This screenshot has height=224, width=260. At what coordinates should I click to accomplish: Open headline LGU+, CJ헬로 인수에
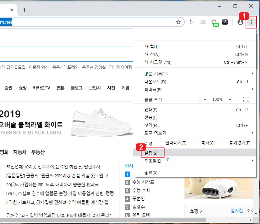pos(60,193)
